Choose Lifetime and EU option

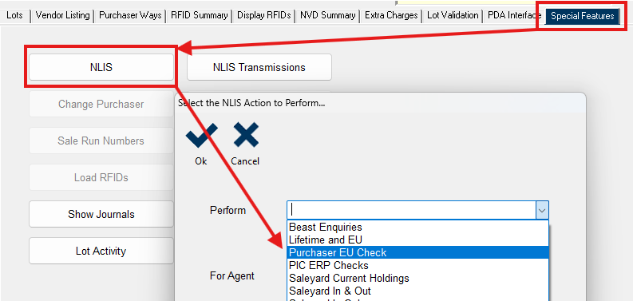click(417, 240)
